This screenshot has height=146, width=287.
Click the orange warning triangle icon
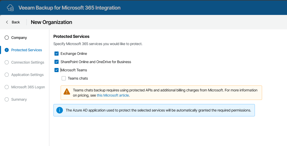tap(67, 91)
